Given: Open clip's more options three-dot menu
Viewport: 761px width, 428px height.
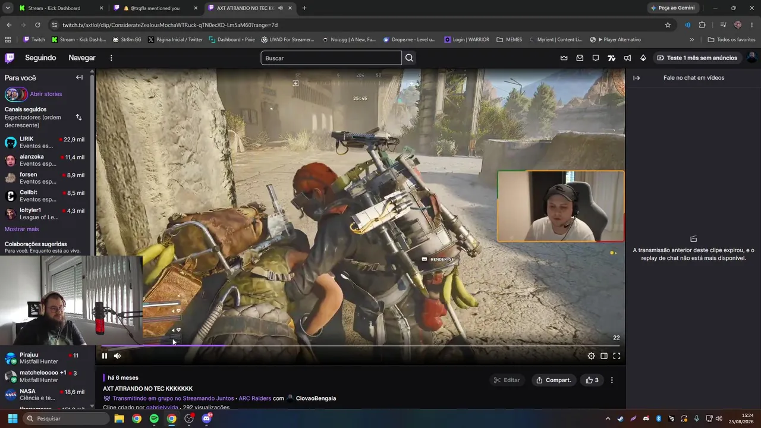Looking at the screenshot, I should [x=612, y=380].
